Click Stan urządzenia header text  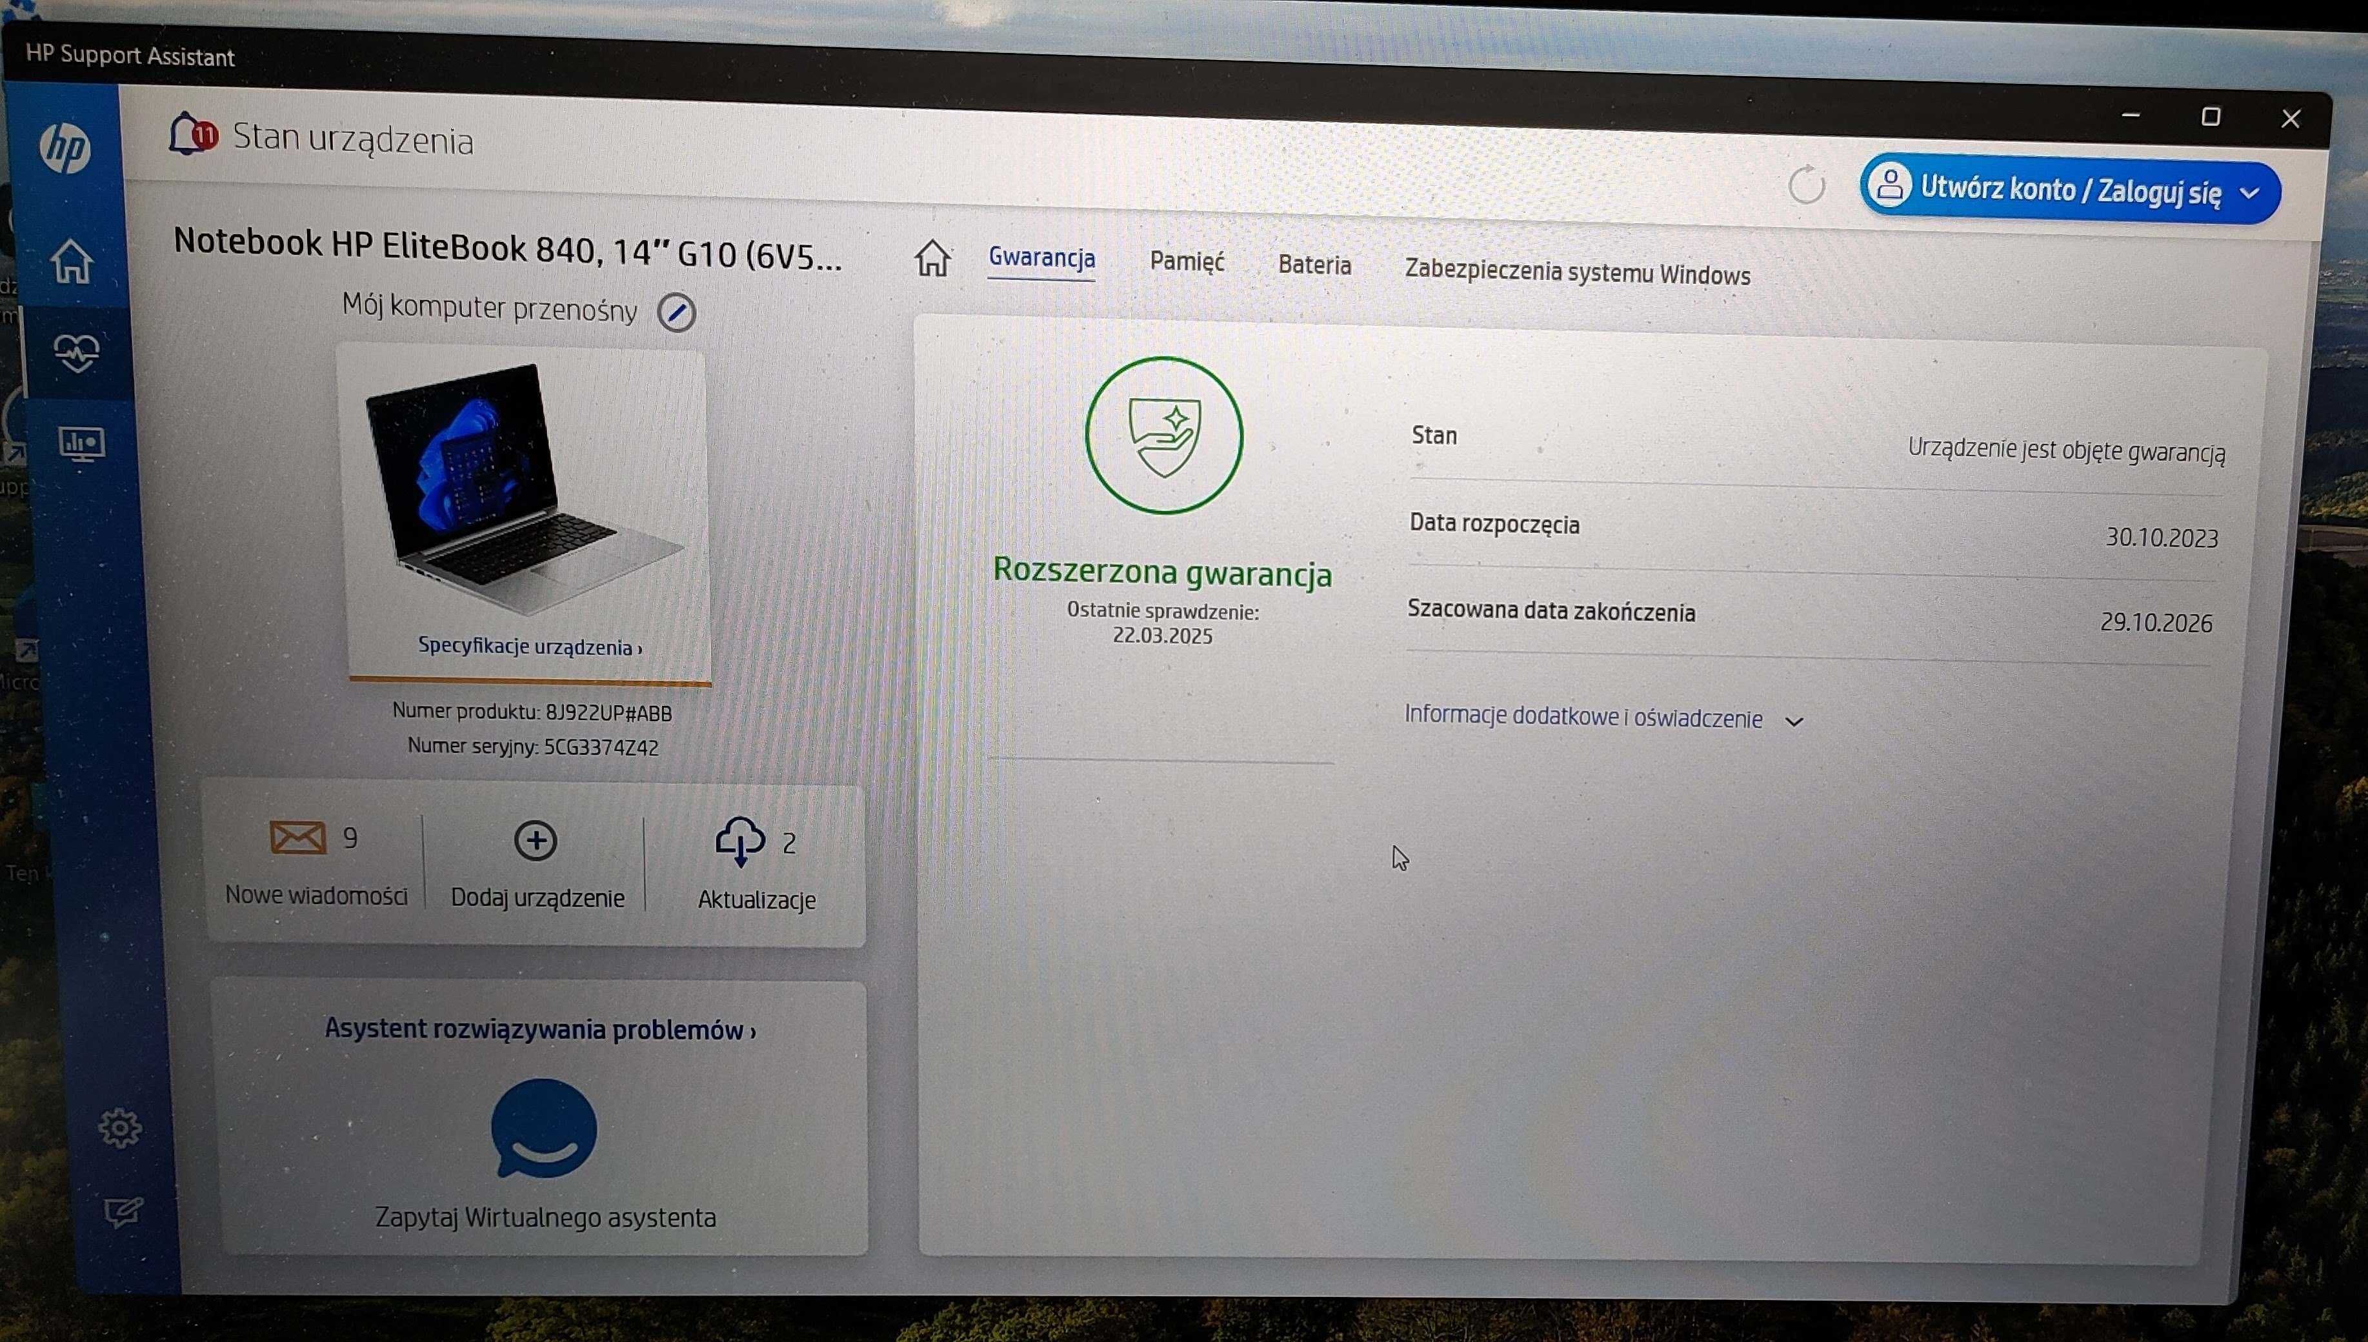tap(353, 139)
